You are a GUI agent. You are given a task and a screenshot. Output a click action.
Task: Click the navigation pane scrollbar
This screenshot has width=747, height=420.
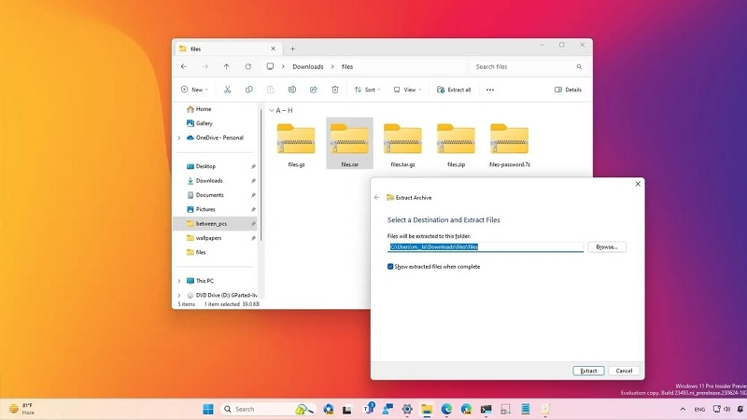[261, 174]
